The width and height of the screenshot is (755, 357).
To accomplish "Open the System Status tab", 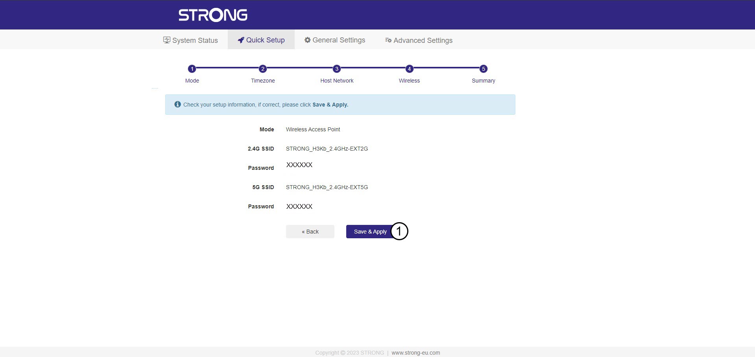I will pos(190,40).
